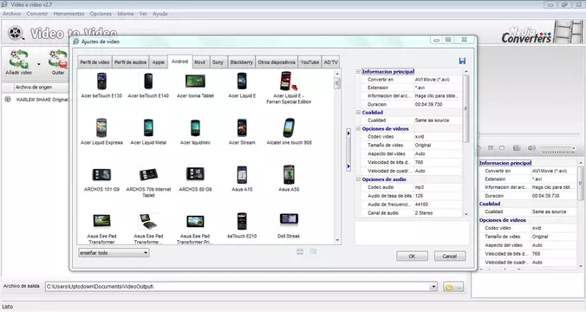
Task: Select the Asus A50 phone
Action: click(289, 179)
